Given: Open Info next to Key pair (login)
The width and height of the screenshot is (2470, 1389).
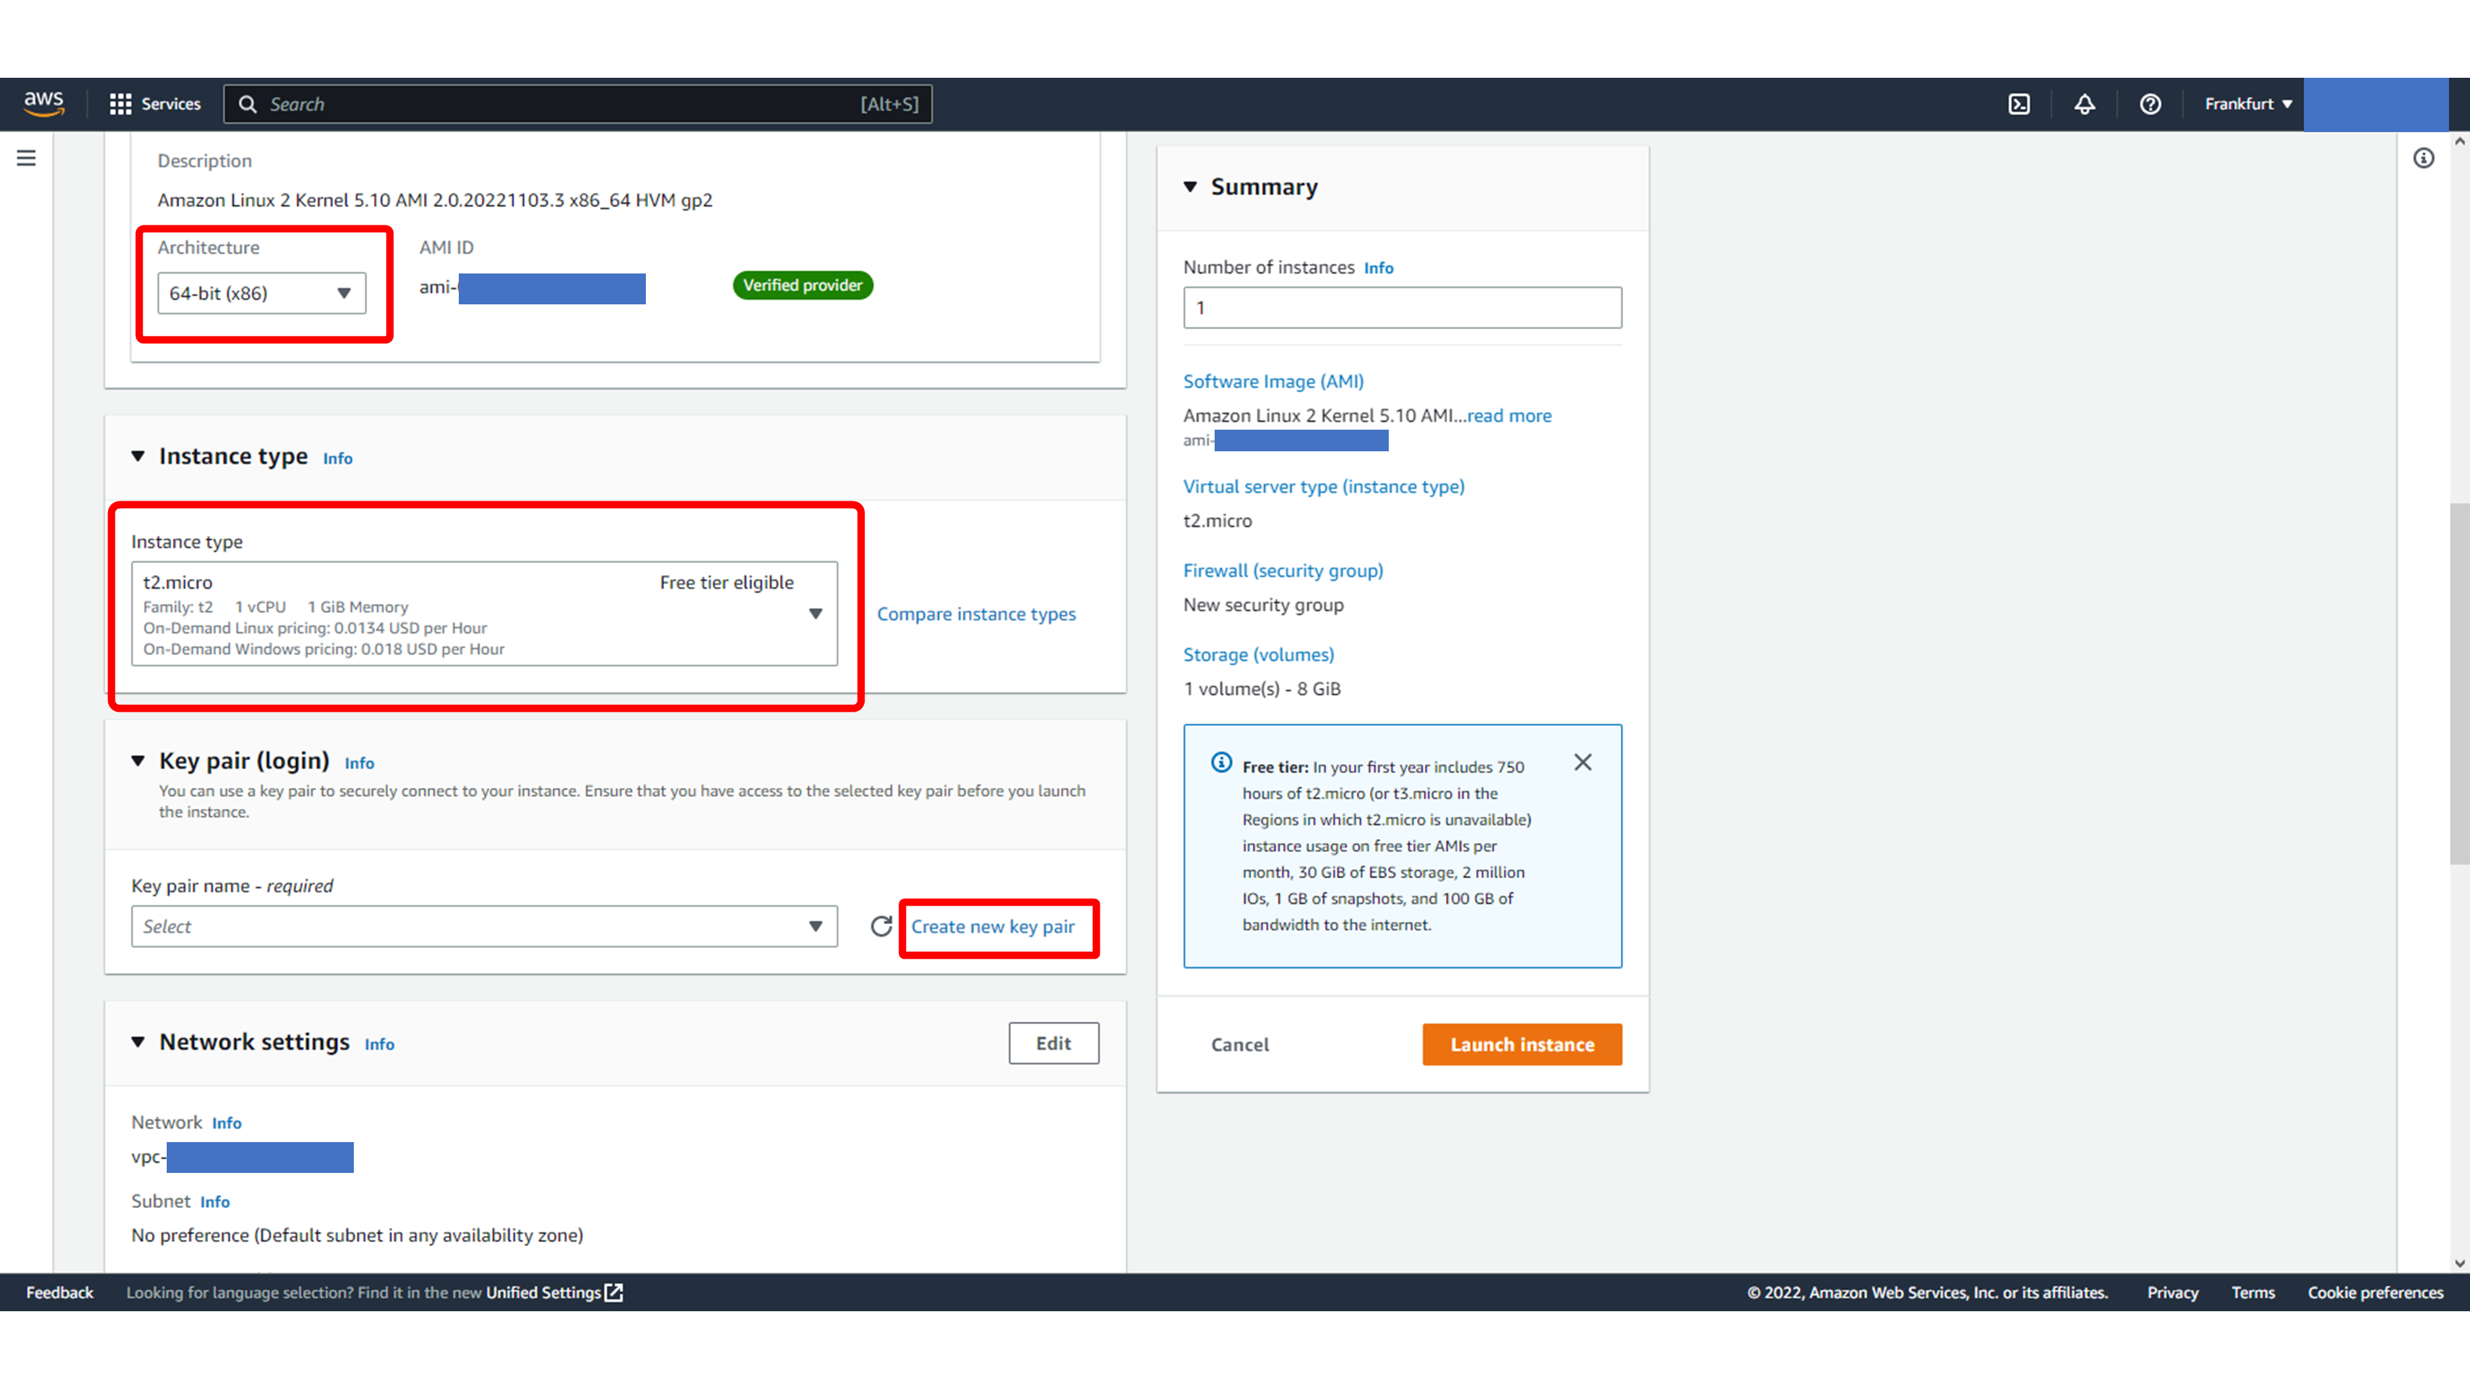Looking at the screenshot, I should coord(359,763).
